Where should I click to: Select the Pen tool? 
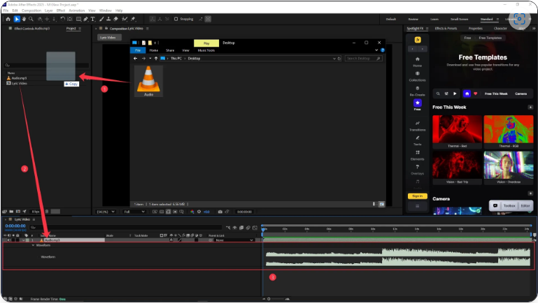pyautogui.click(x=86, y=19)
